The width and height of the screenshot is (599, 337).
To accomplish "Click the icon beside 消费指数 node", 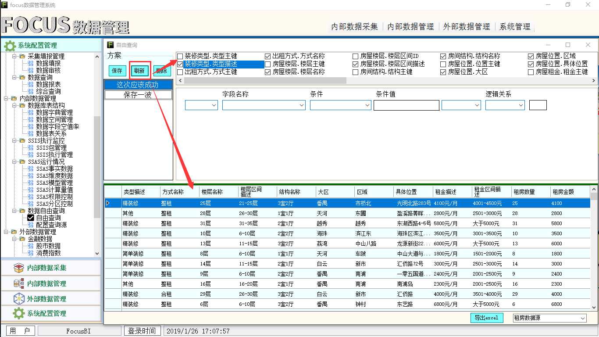I will [x=31, y=253].
